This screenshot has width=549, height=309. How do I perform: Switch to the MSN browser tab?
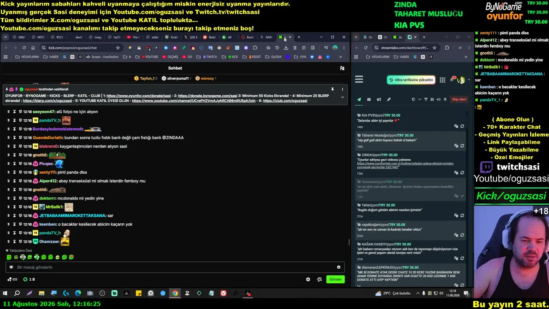[266, 37]
